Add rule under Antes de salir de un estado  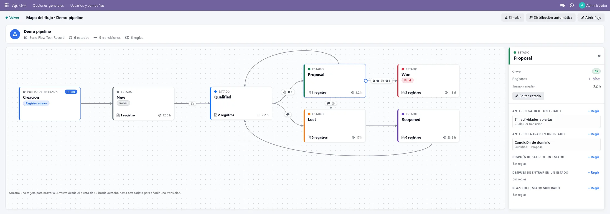click(593, 111)
